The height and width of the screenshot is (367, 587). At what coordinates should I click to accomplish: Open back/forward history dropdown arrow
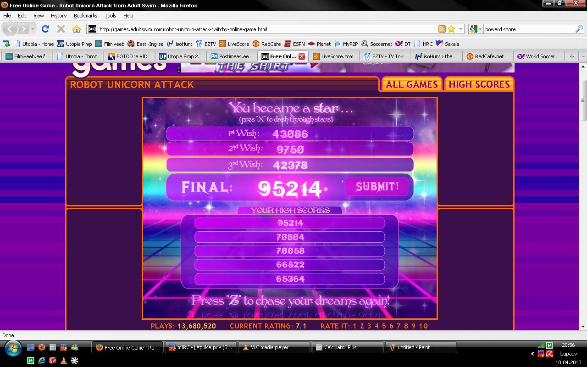coord(33,29)
